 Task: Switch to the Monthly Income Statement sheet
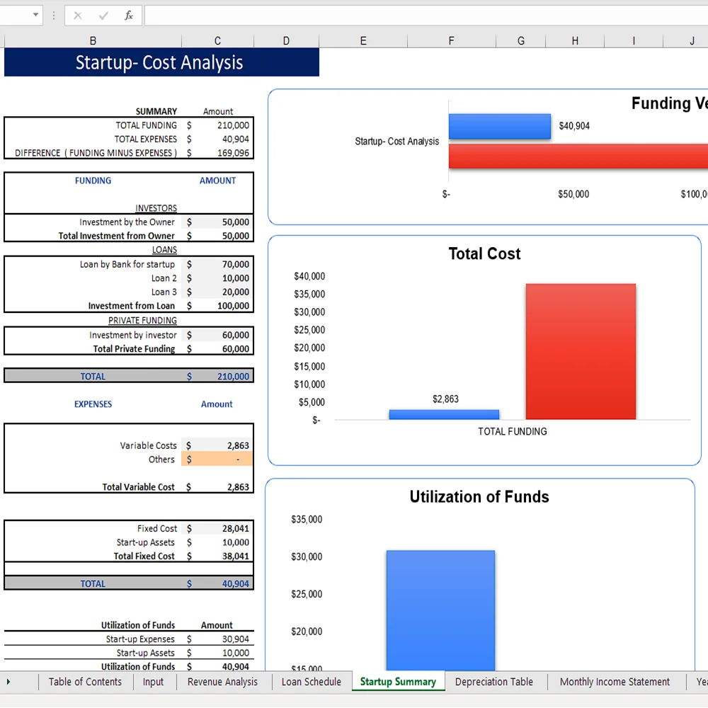point(615,682)
